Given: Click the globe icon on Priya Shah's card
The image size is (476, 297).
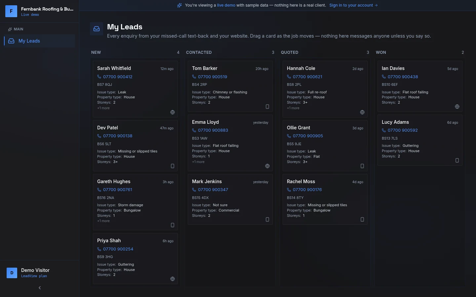Looking at the screenshot, I should (173, 279).
